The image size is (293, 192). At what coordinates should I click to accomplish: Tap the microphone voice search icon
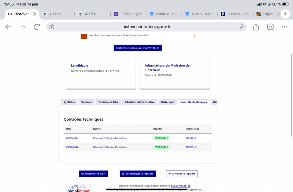(x=242, y=27)
